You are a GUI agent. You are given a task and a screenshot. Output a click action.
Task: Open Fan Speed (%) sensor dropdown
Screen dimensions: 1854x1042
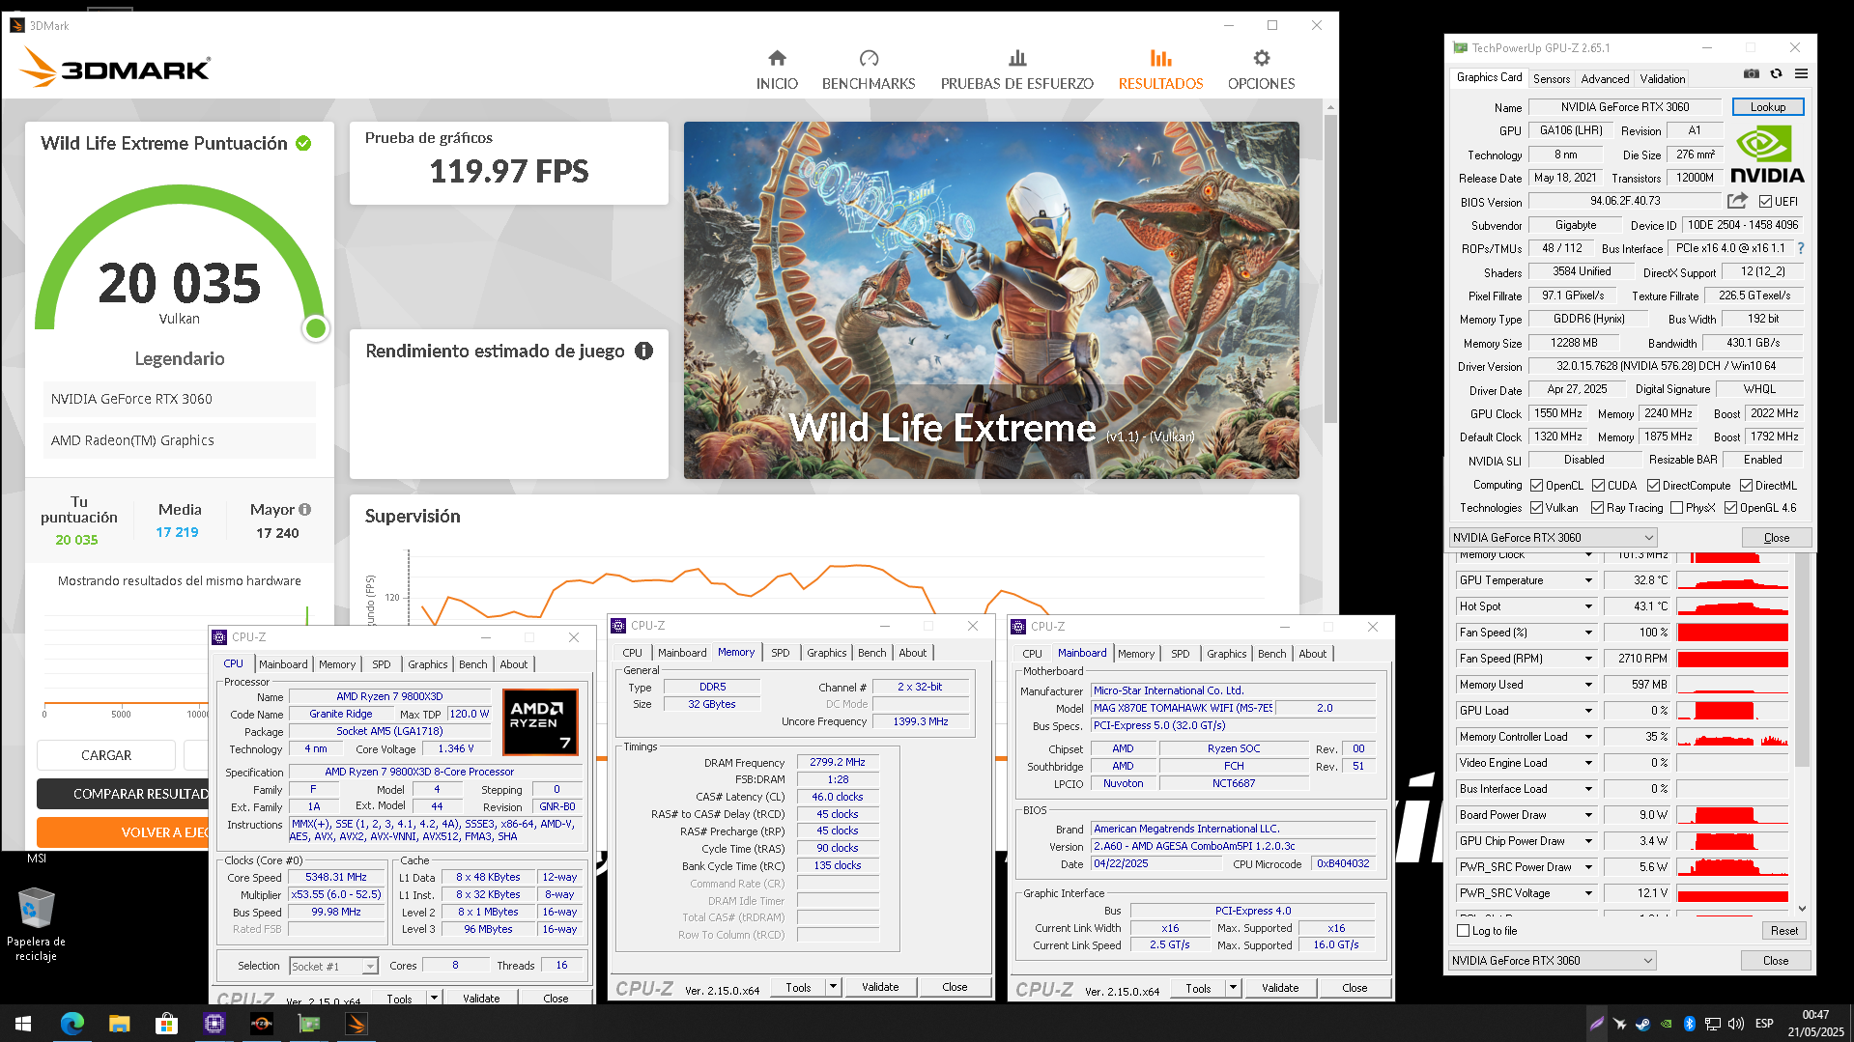click(1587, 633)
